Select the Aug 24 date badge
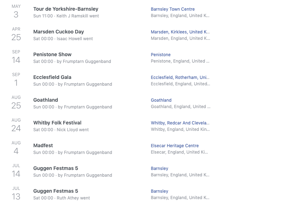 point(16,125)
